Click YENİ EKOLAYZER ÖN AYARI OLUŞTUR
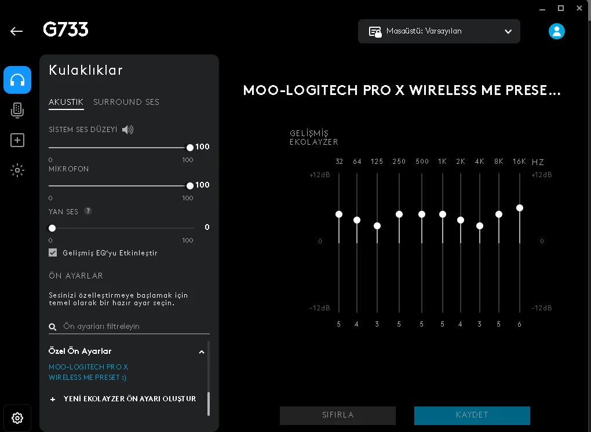This screenshot has height=432, width=591. coord(130,399)
